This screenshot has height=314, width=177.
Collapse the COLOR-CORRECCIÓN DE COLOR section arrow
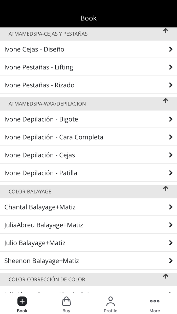point(166,276)
